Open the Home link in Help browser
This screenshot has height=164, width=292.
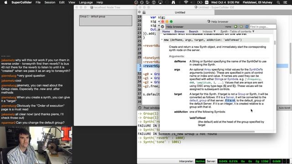point(166,31)
